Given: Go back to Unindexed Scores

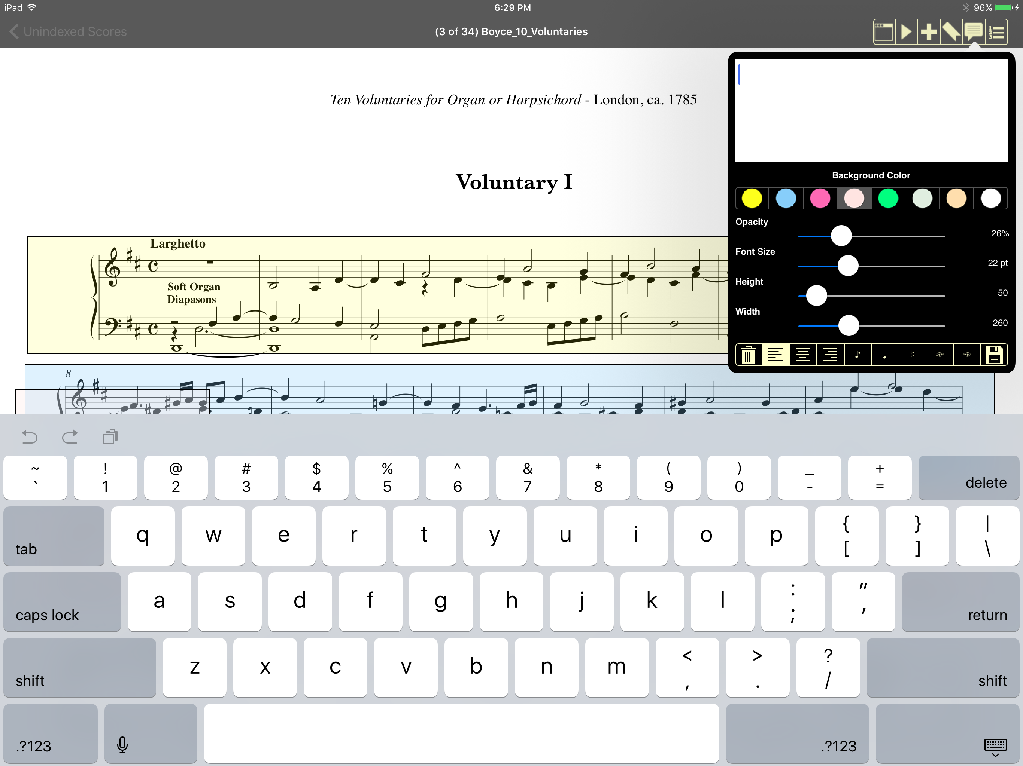Looking at the screenshot, I should click(x=68, y=31).
